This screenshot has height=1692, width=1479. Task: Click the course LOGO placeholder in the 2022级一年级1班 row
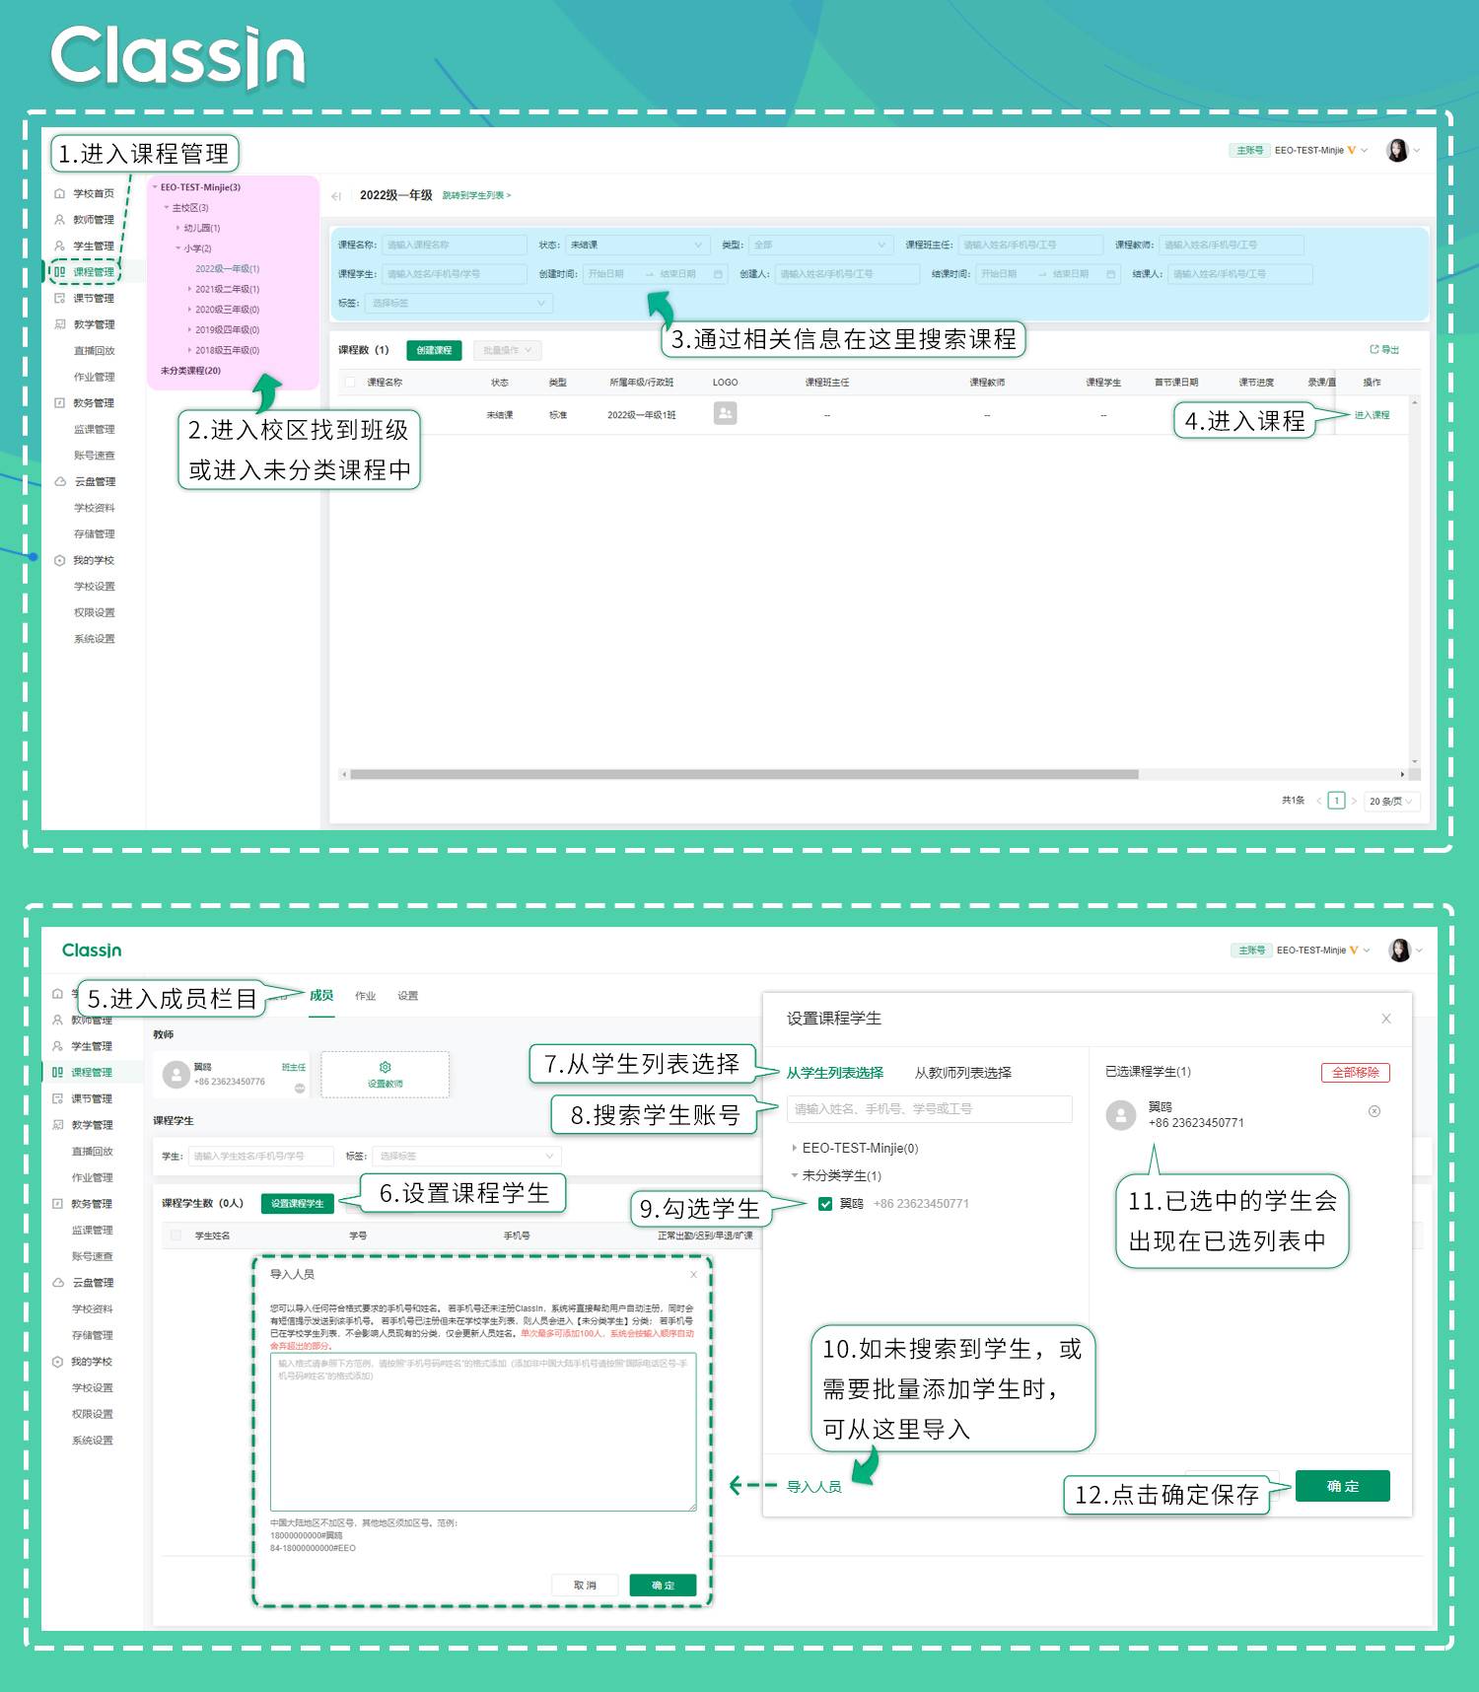[x=725, y=414]
